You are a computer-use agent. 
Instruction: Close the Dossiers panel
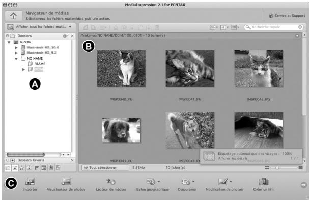[72, 36]
